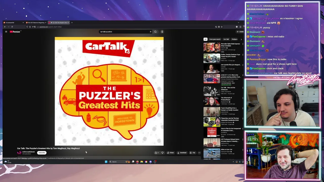Viewport: 324px width, 182px height.
Task: Click the Create button
Action: click(x=240, y=32)
